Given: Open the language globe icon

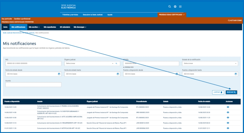Looking at the screenshot, I should pyautogui.click(x=175, y=7).
